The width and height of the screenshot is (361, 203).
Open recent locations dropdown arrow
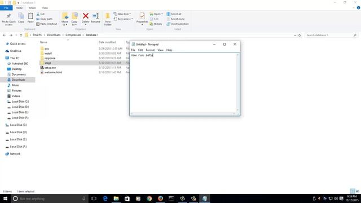pyautogui.click(x=16, y=35)
